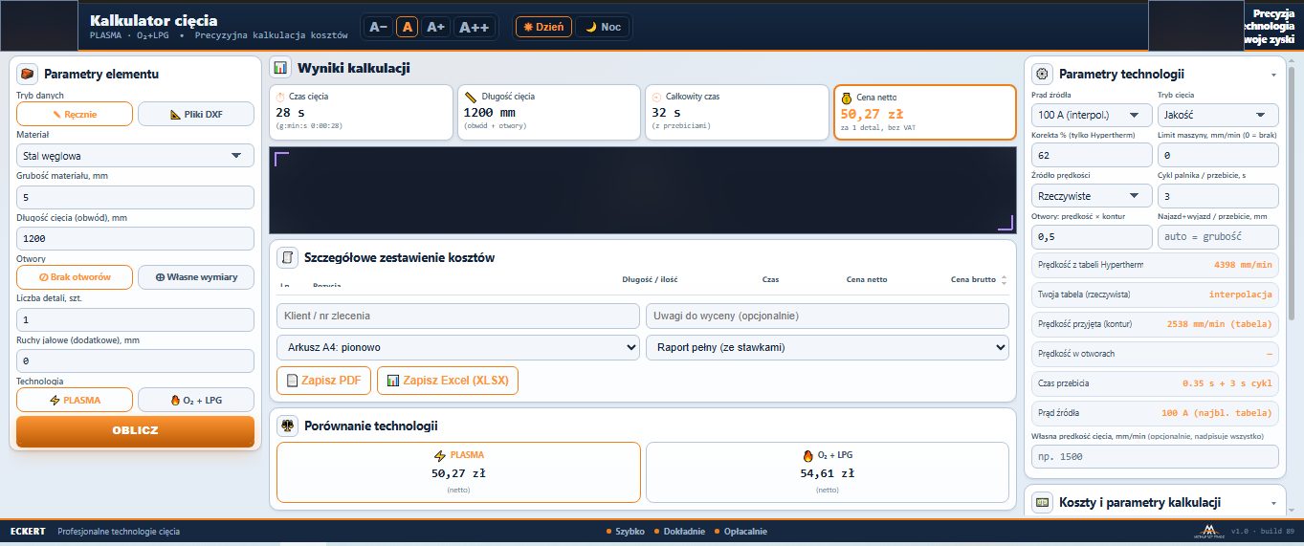1304x546 pixels.
Task: Click the Wyniki kalkulacji chart icon
Action: click(279, 68)
